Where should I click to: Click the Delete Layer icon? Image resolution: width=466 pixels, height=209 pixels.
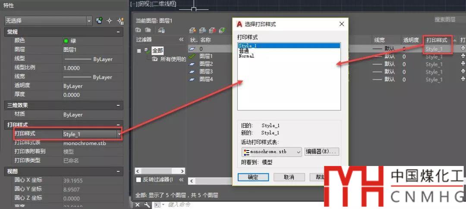click(x=212, y=30)
